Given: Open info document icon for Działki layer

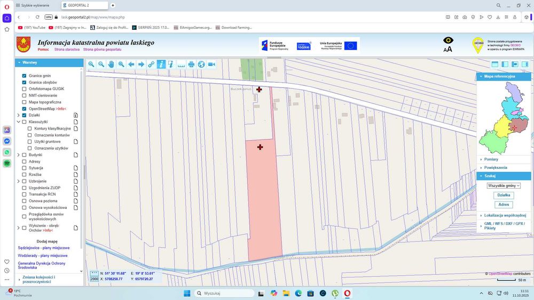Looking at the screenshot, I should (x=76, y=115).
